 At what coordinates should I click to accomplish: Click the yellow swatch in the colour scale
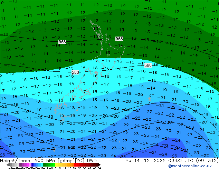pos(56,165)
